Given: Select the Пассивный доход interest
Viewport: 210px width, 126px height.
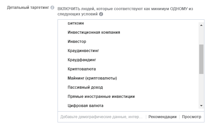Looking at the screenshot, I should pyautogui.click(x=85, y=87).
